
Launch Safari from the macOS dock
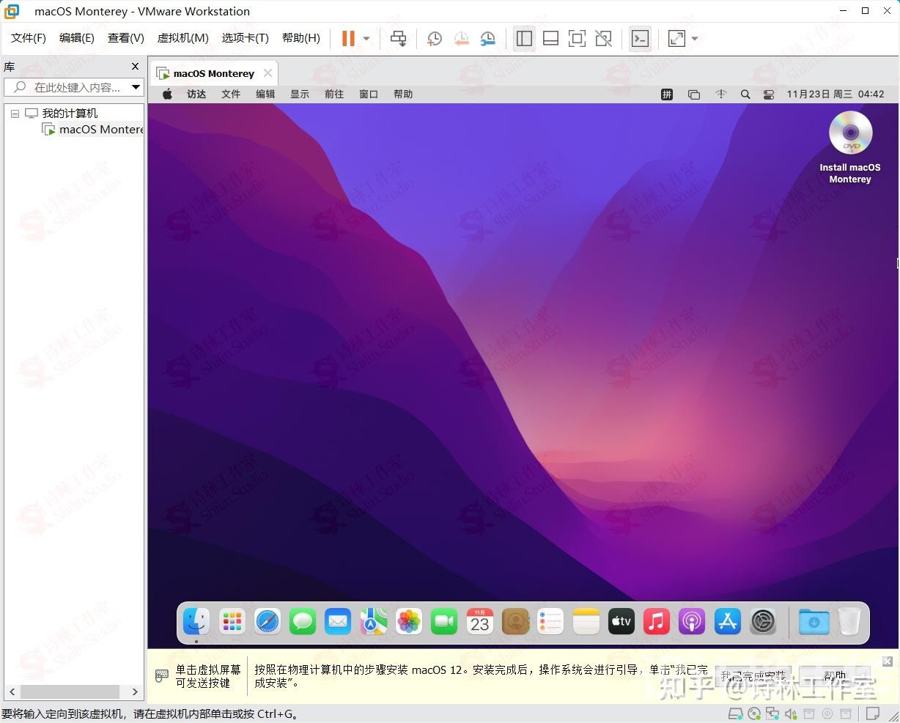pyautogui.click(x=267, y=621)
